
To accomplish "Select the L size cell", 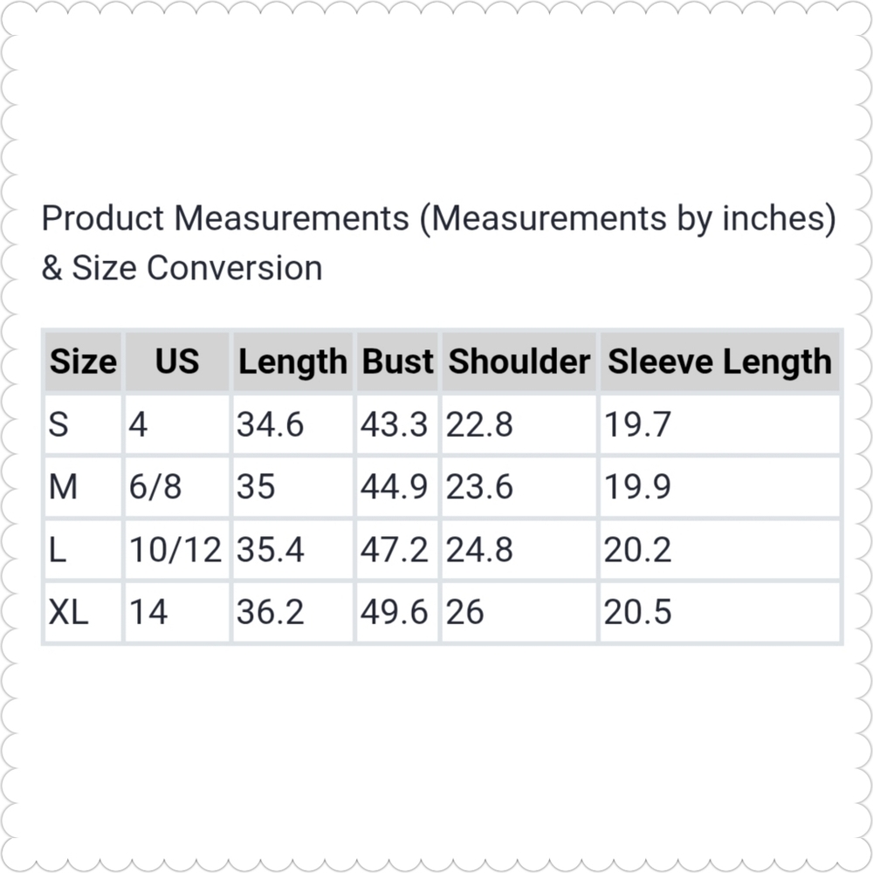I will [83, 550].
